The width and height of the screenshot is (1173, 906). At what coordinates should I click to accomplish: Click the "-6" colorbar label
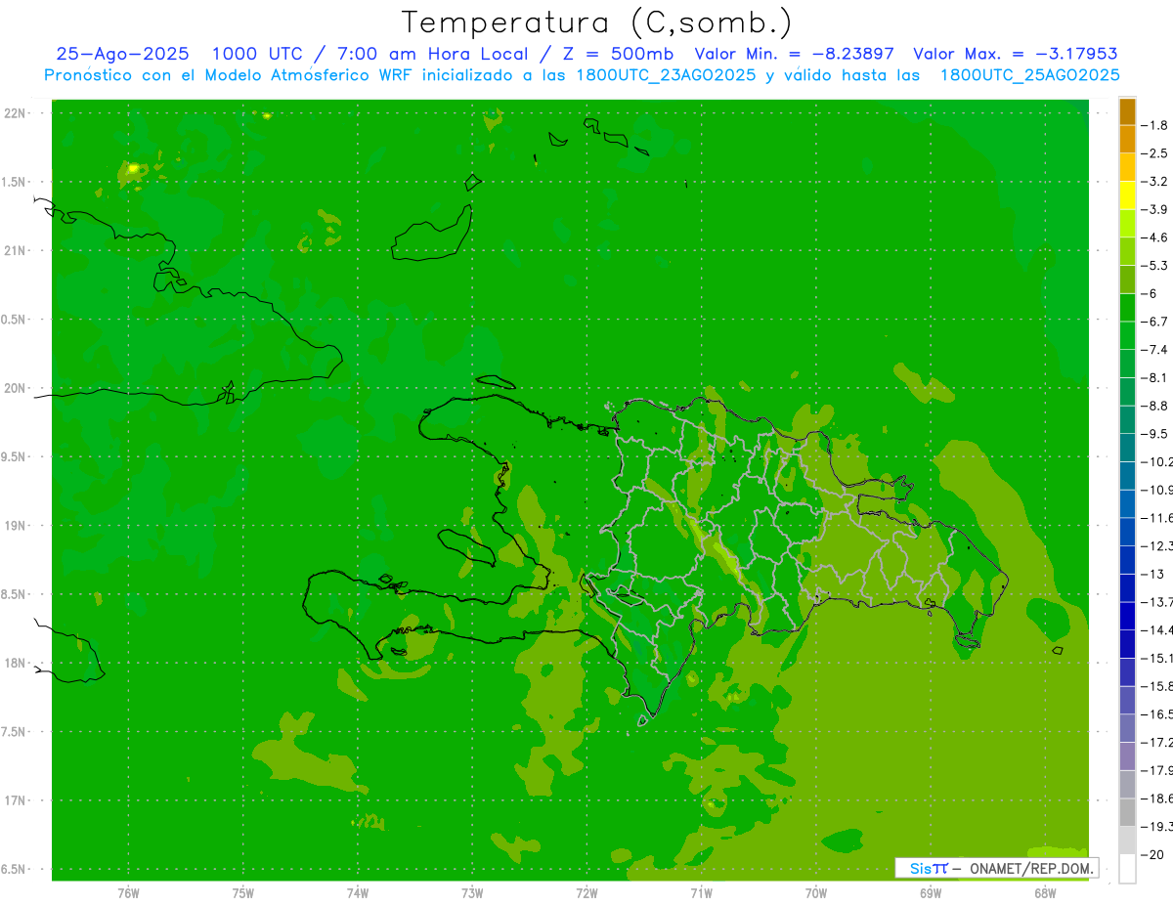[1148, 293]
